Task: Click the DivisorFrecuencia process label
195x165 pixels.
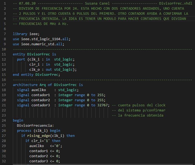Action: 35,125
